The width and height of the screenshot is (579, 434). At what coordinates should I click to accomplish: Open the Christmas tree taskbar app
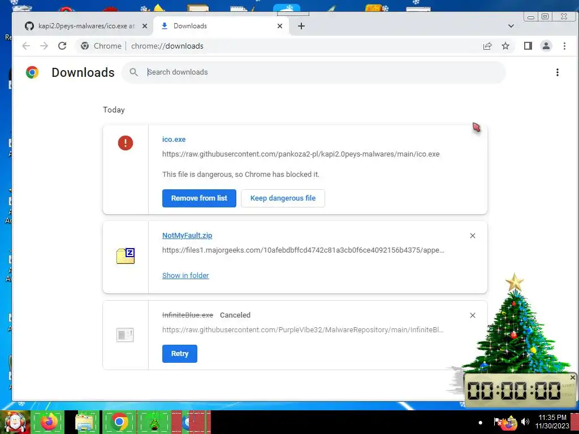(154, 422)
